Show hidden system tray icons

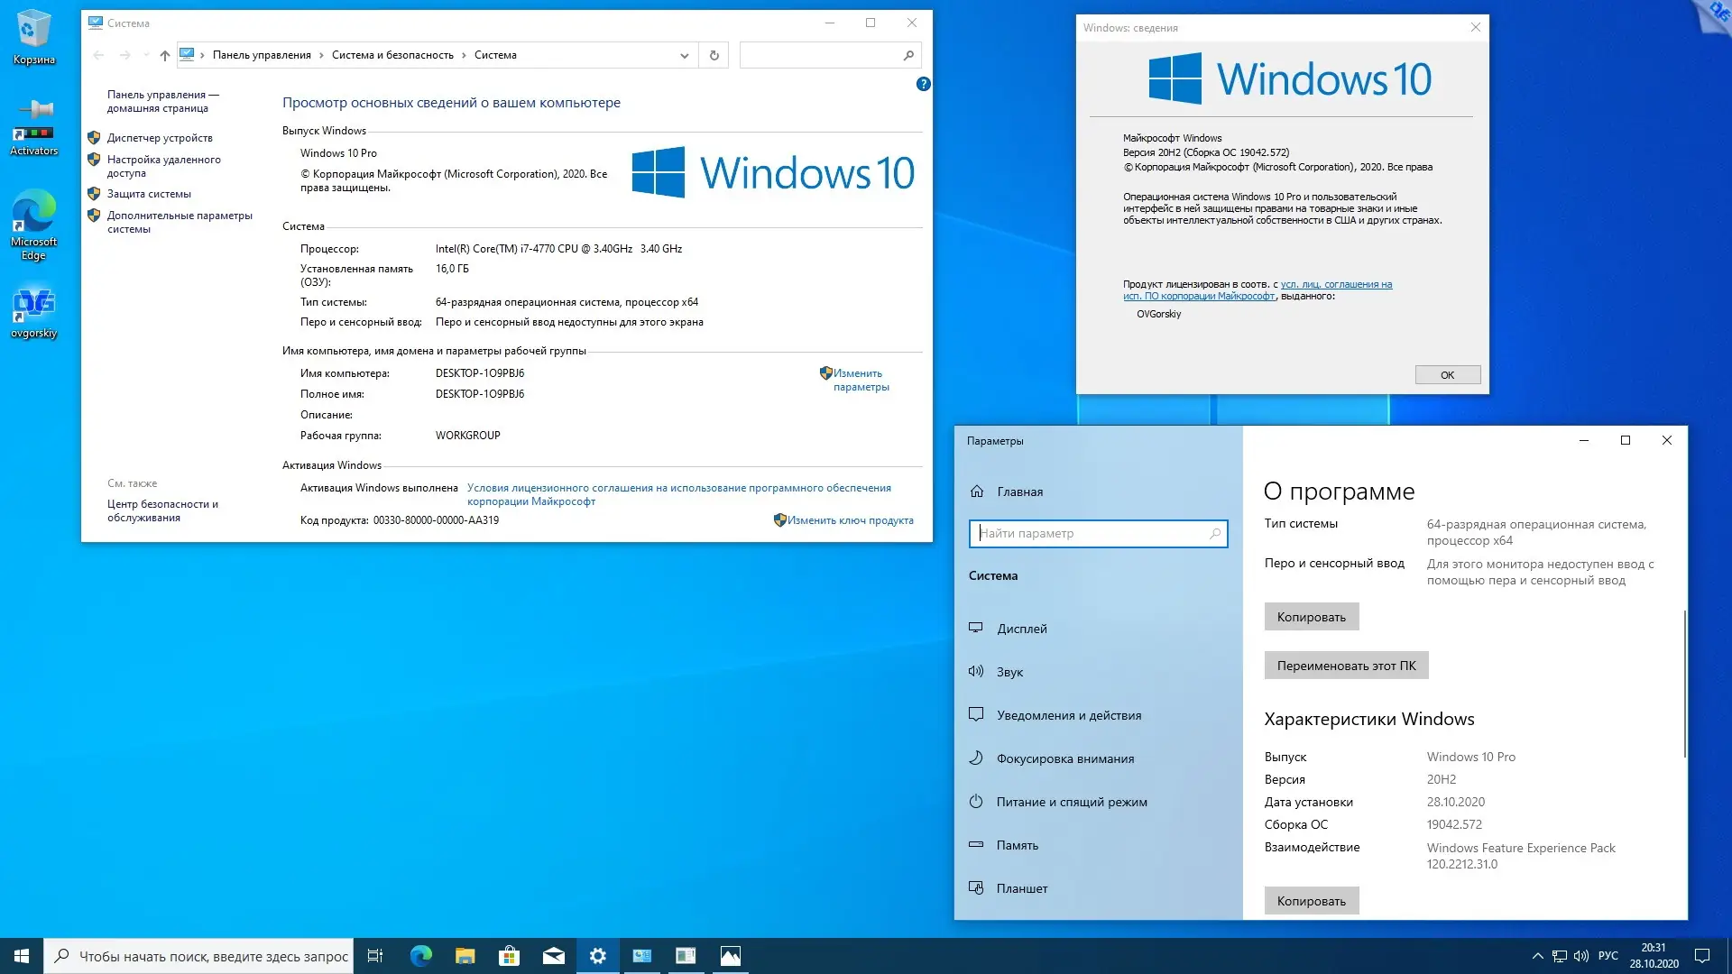(1537, 956)
